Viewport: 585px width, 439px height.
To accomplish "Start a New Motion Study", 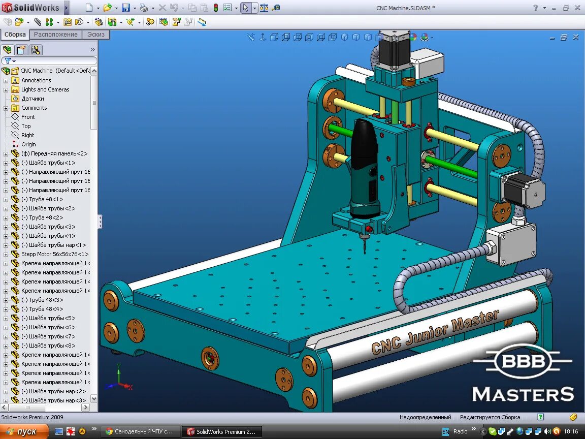I will (x=150, y=22).
